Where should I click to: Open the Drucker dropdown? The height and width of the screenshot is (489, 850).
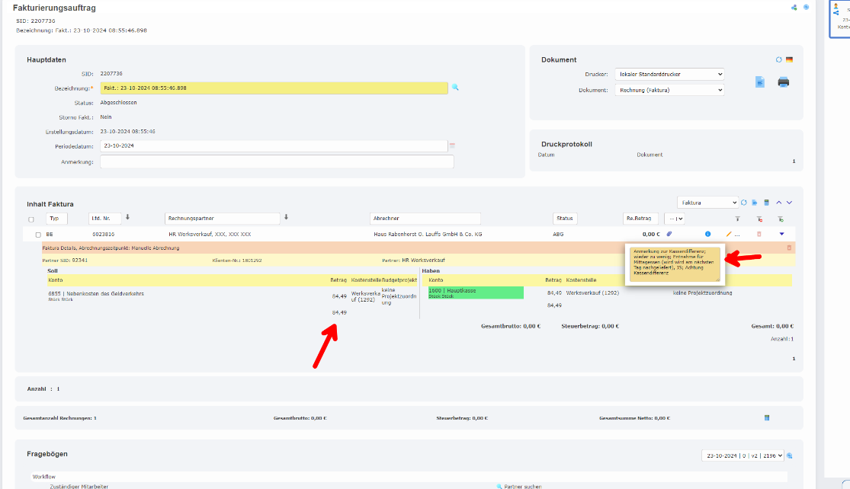(x=669, y=75)
